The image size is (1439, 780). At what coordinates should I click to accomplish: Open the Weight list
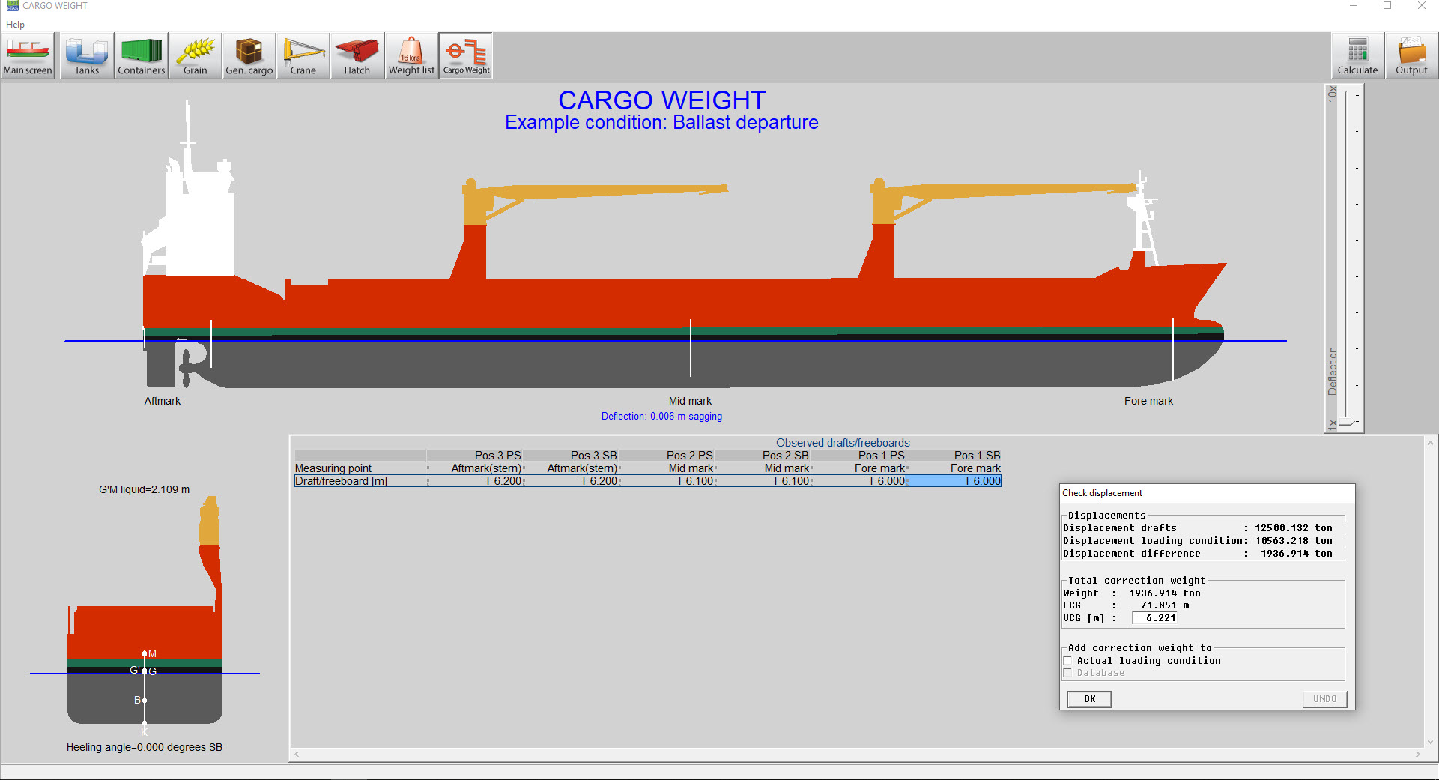[411, 56]
